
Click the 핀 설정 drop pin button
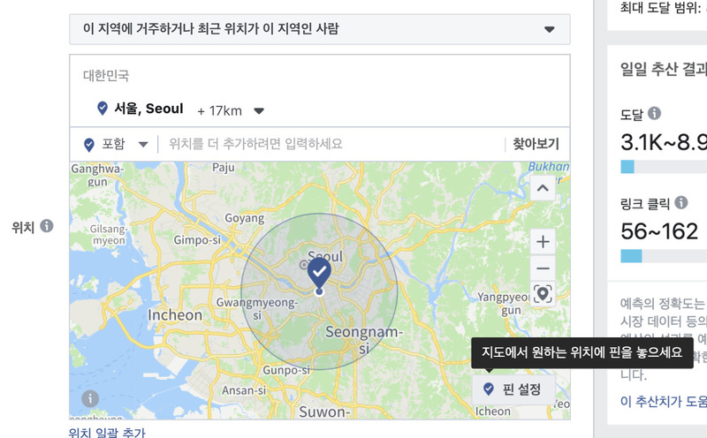[x=513, y=389]
